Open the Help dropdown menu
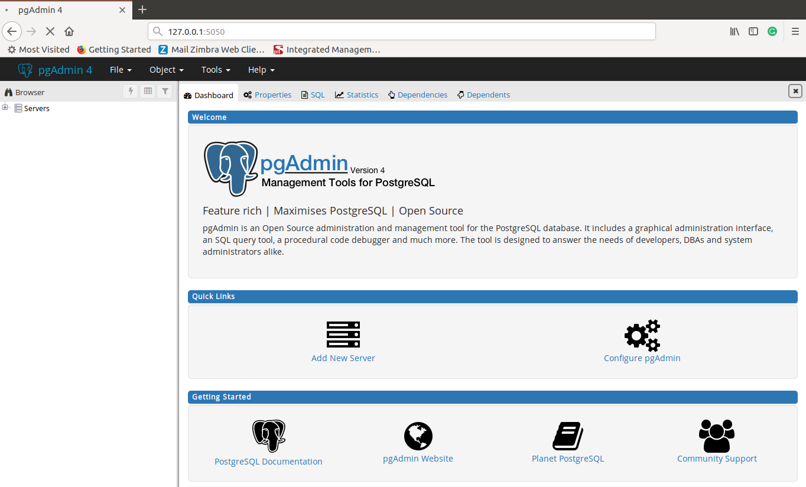 click(261, 70)
